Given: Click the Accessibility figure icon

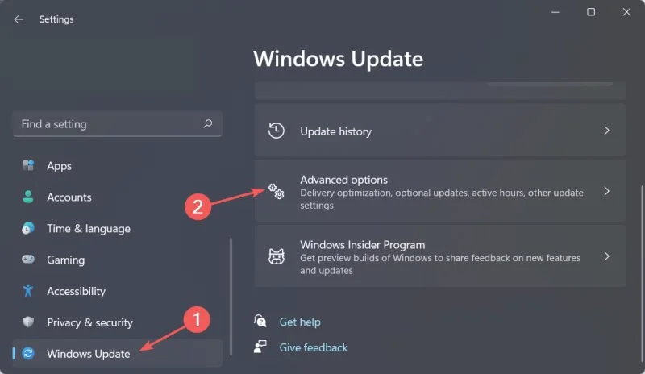Looking at the screenshot, I should (28, 290).
